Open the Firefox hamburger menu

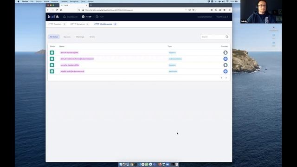(229, 10)
